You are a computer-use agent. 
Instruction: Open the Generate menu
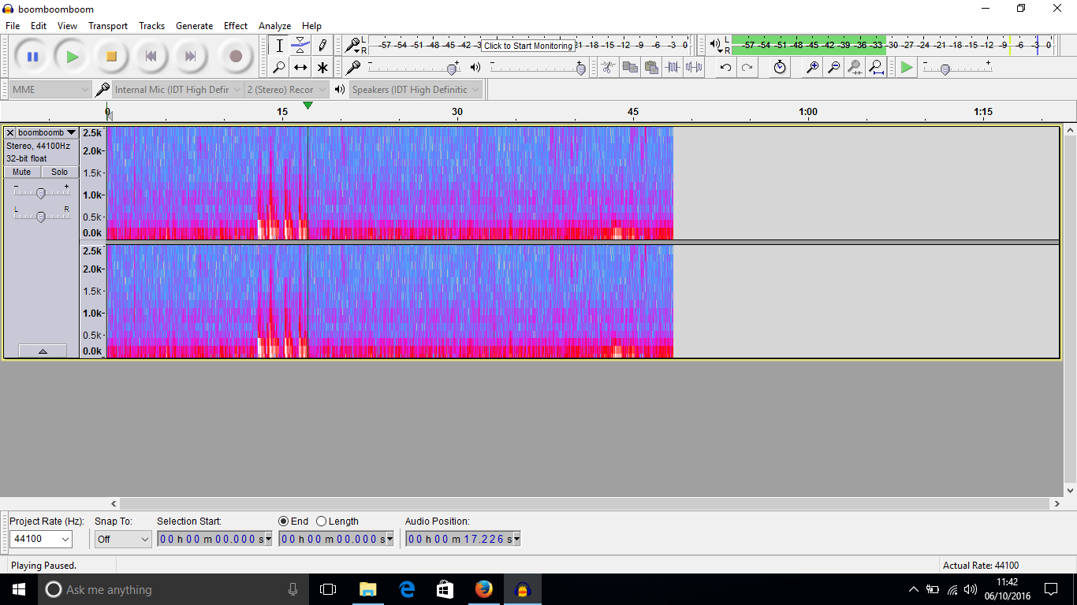[195, 26]
